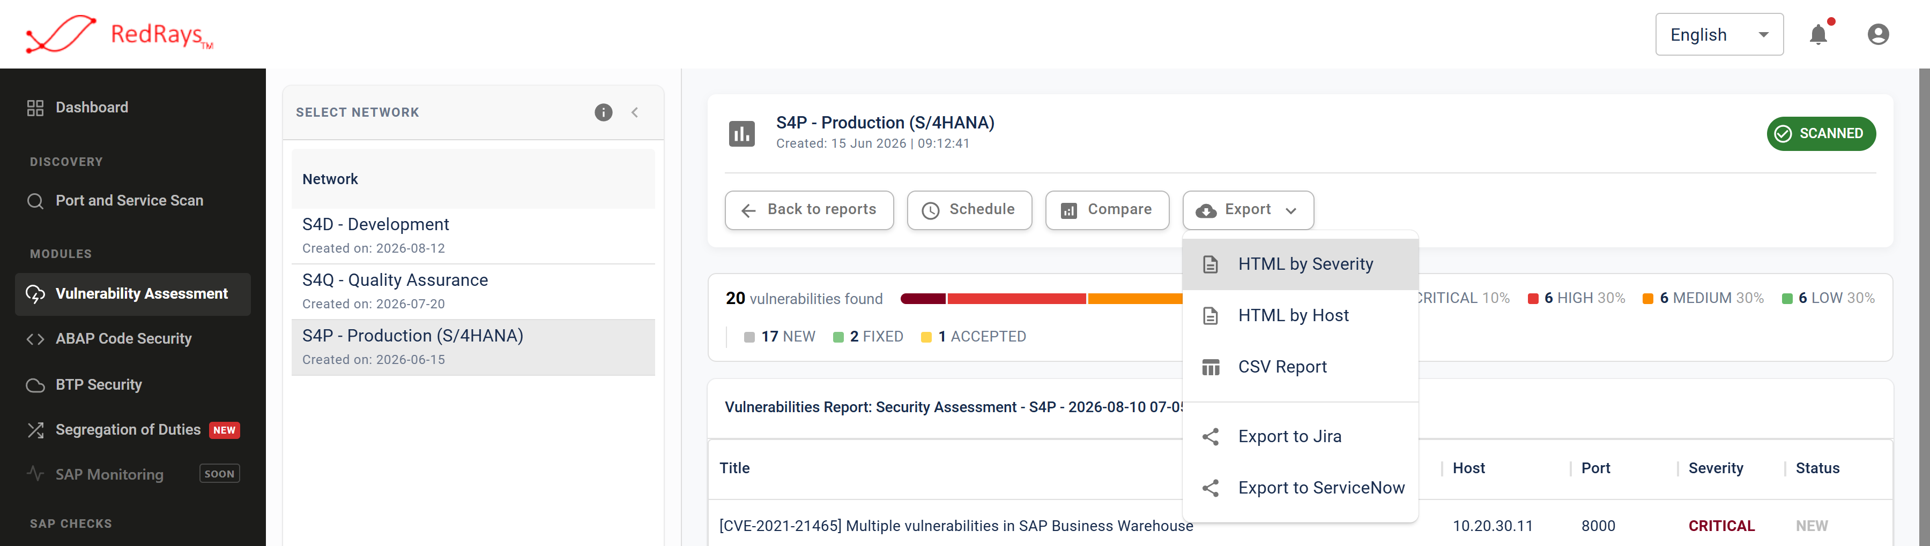Select S4Q - Quality Assurance network
Screen dimensions: 1930x546
click(x=473, y=292)
